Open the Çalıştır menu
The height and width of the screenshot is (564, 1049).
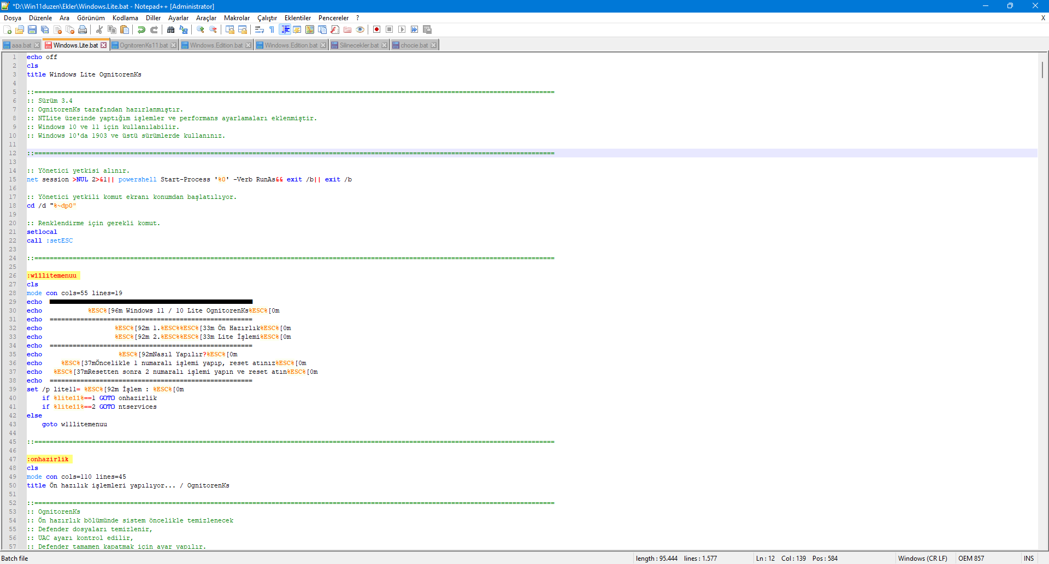267,18
